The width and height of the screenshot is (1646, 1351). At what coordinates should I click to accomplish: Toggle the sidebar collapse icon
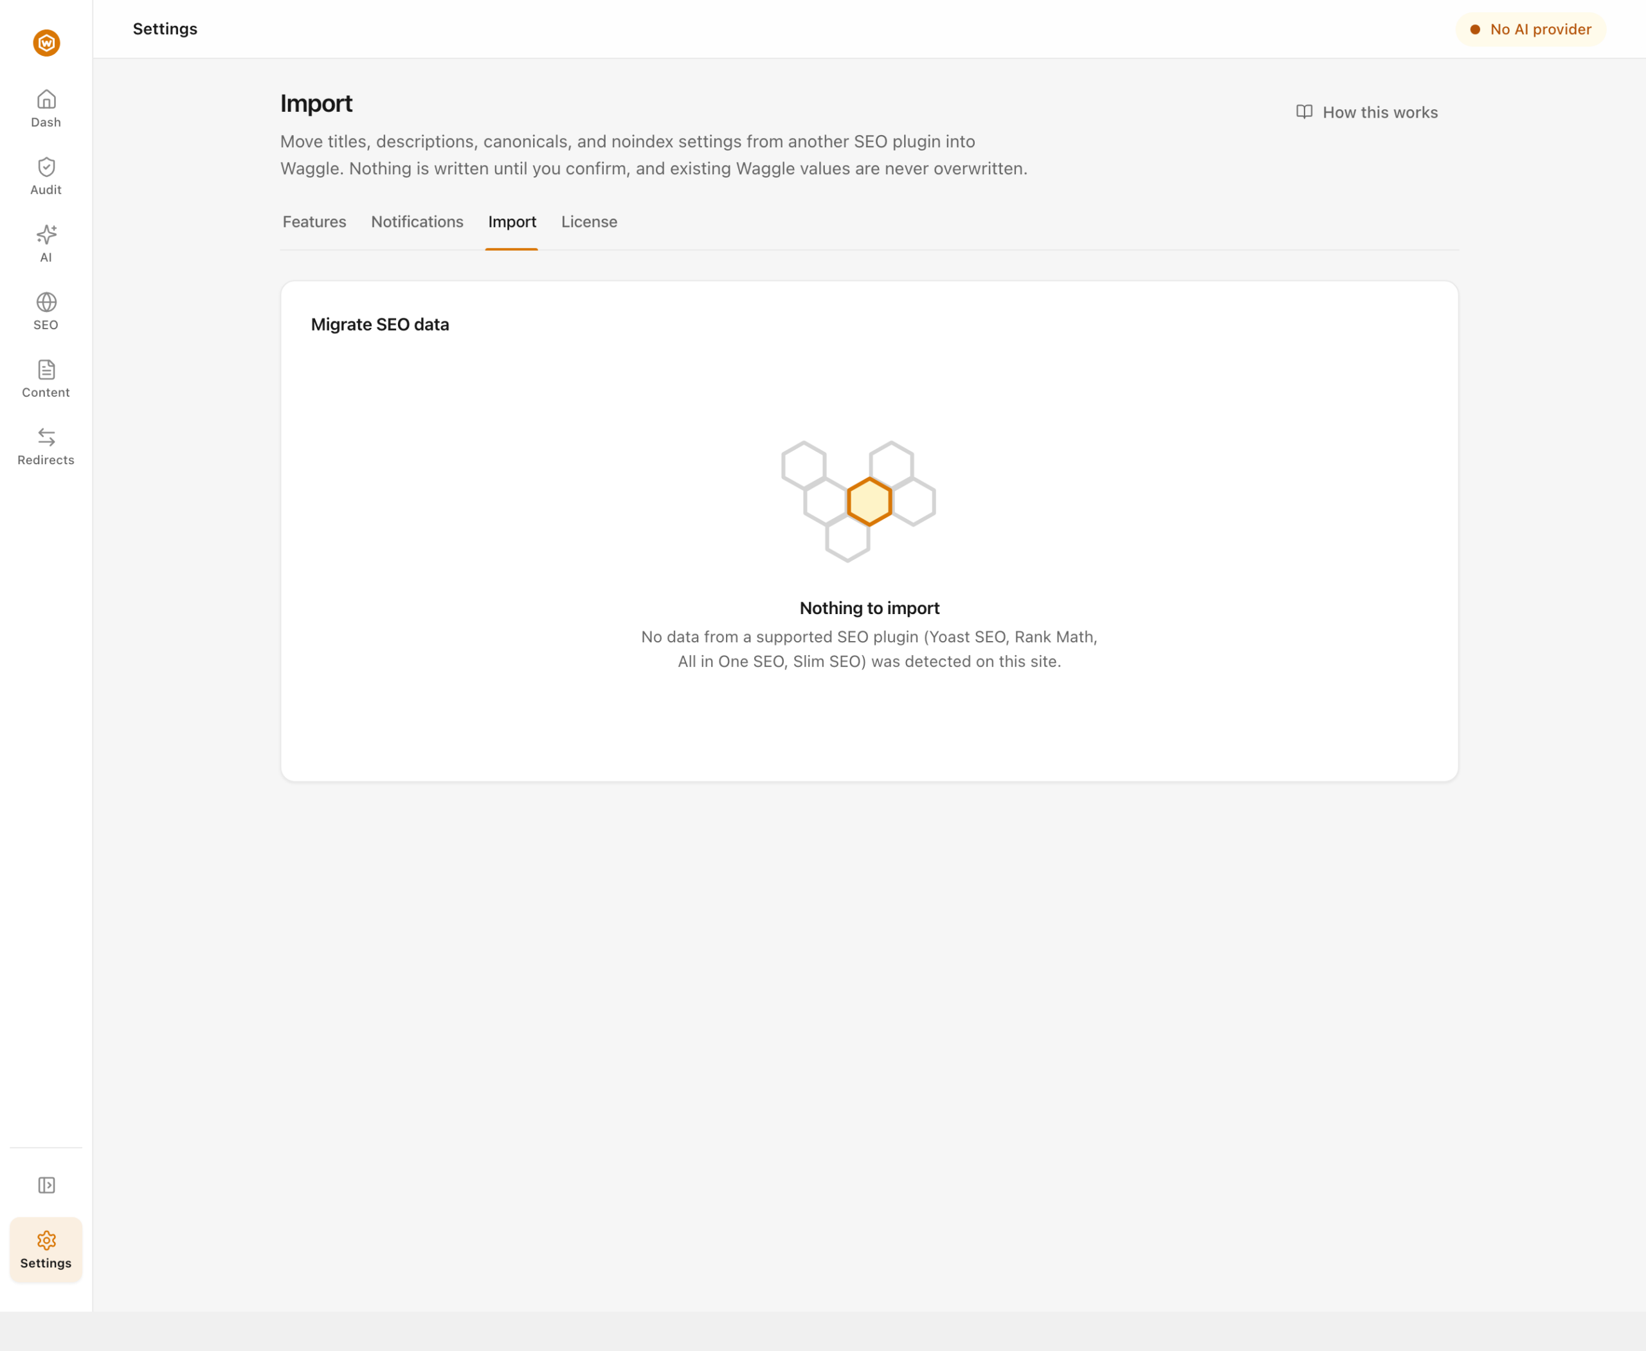point(46,1185)
